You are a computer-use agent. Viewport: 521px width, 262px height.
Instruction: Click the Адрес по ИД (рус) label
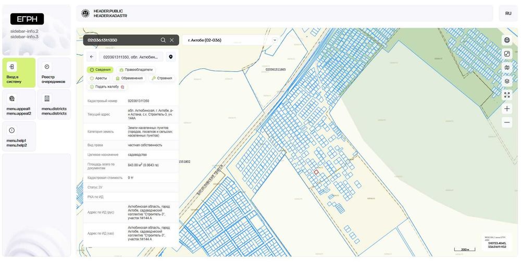[x=101, y=212]
